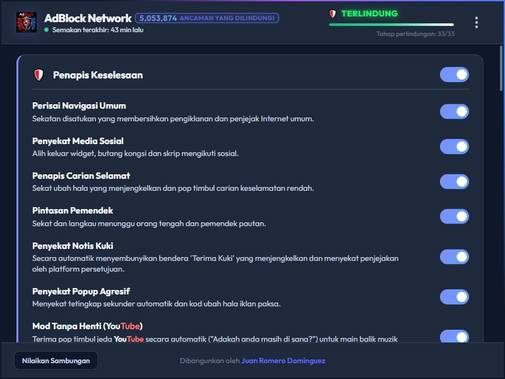
Task: Switch off Pintasan Pemendek
Action: 454,216
